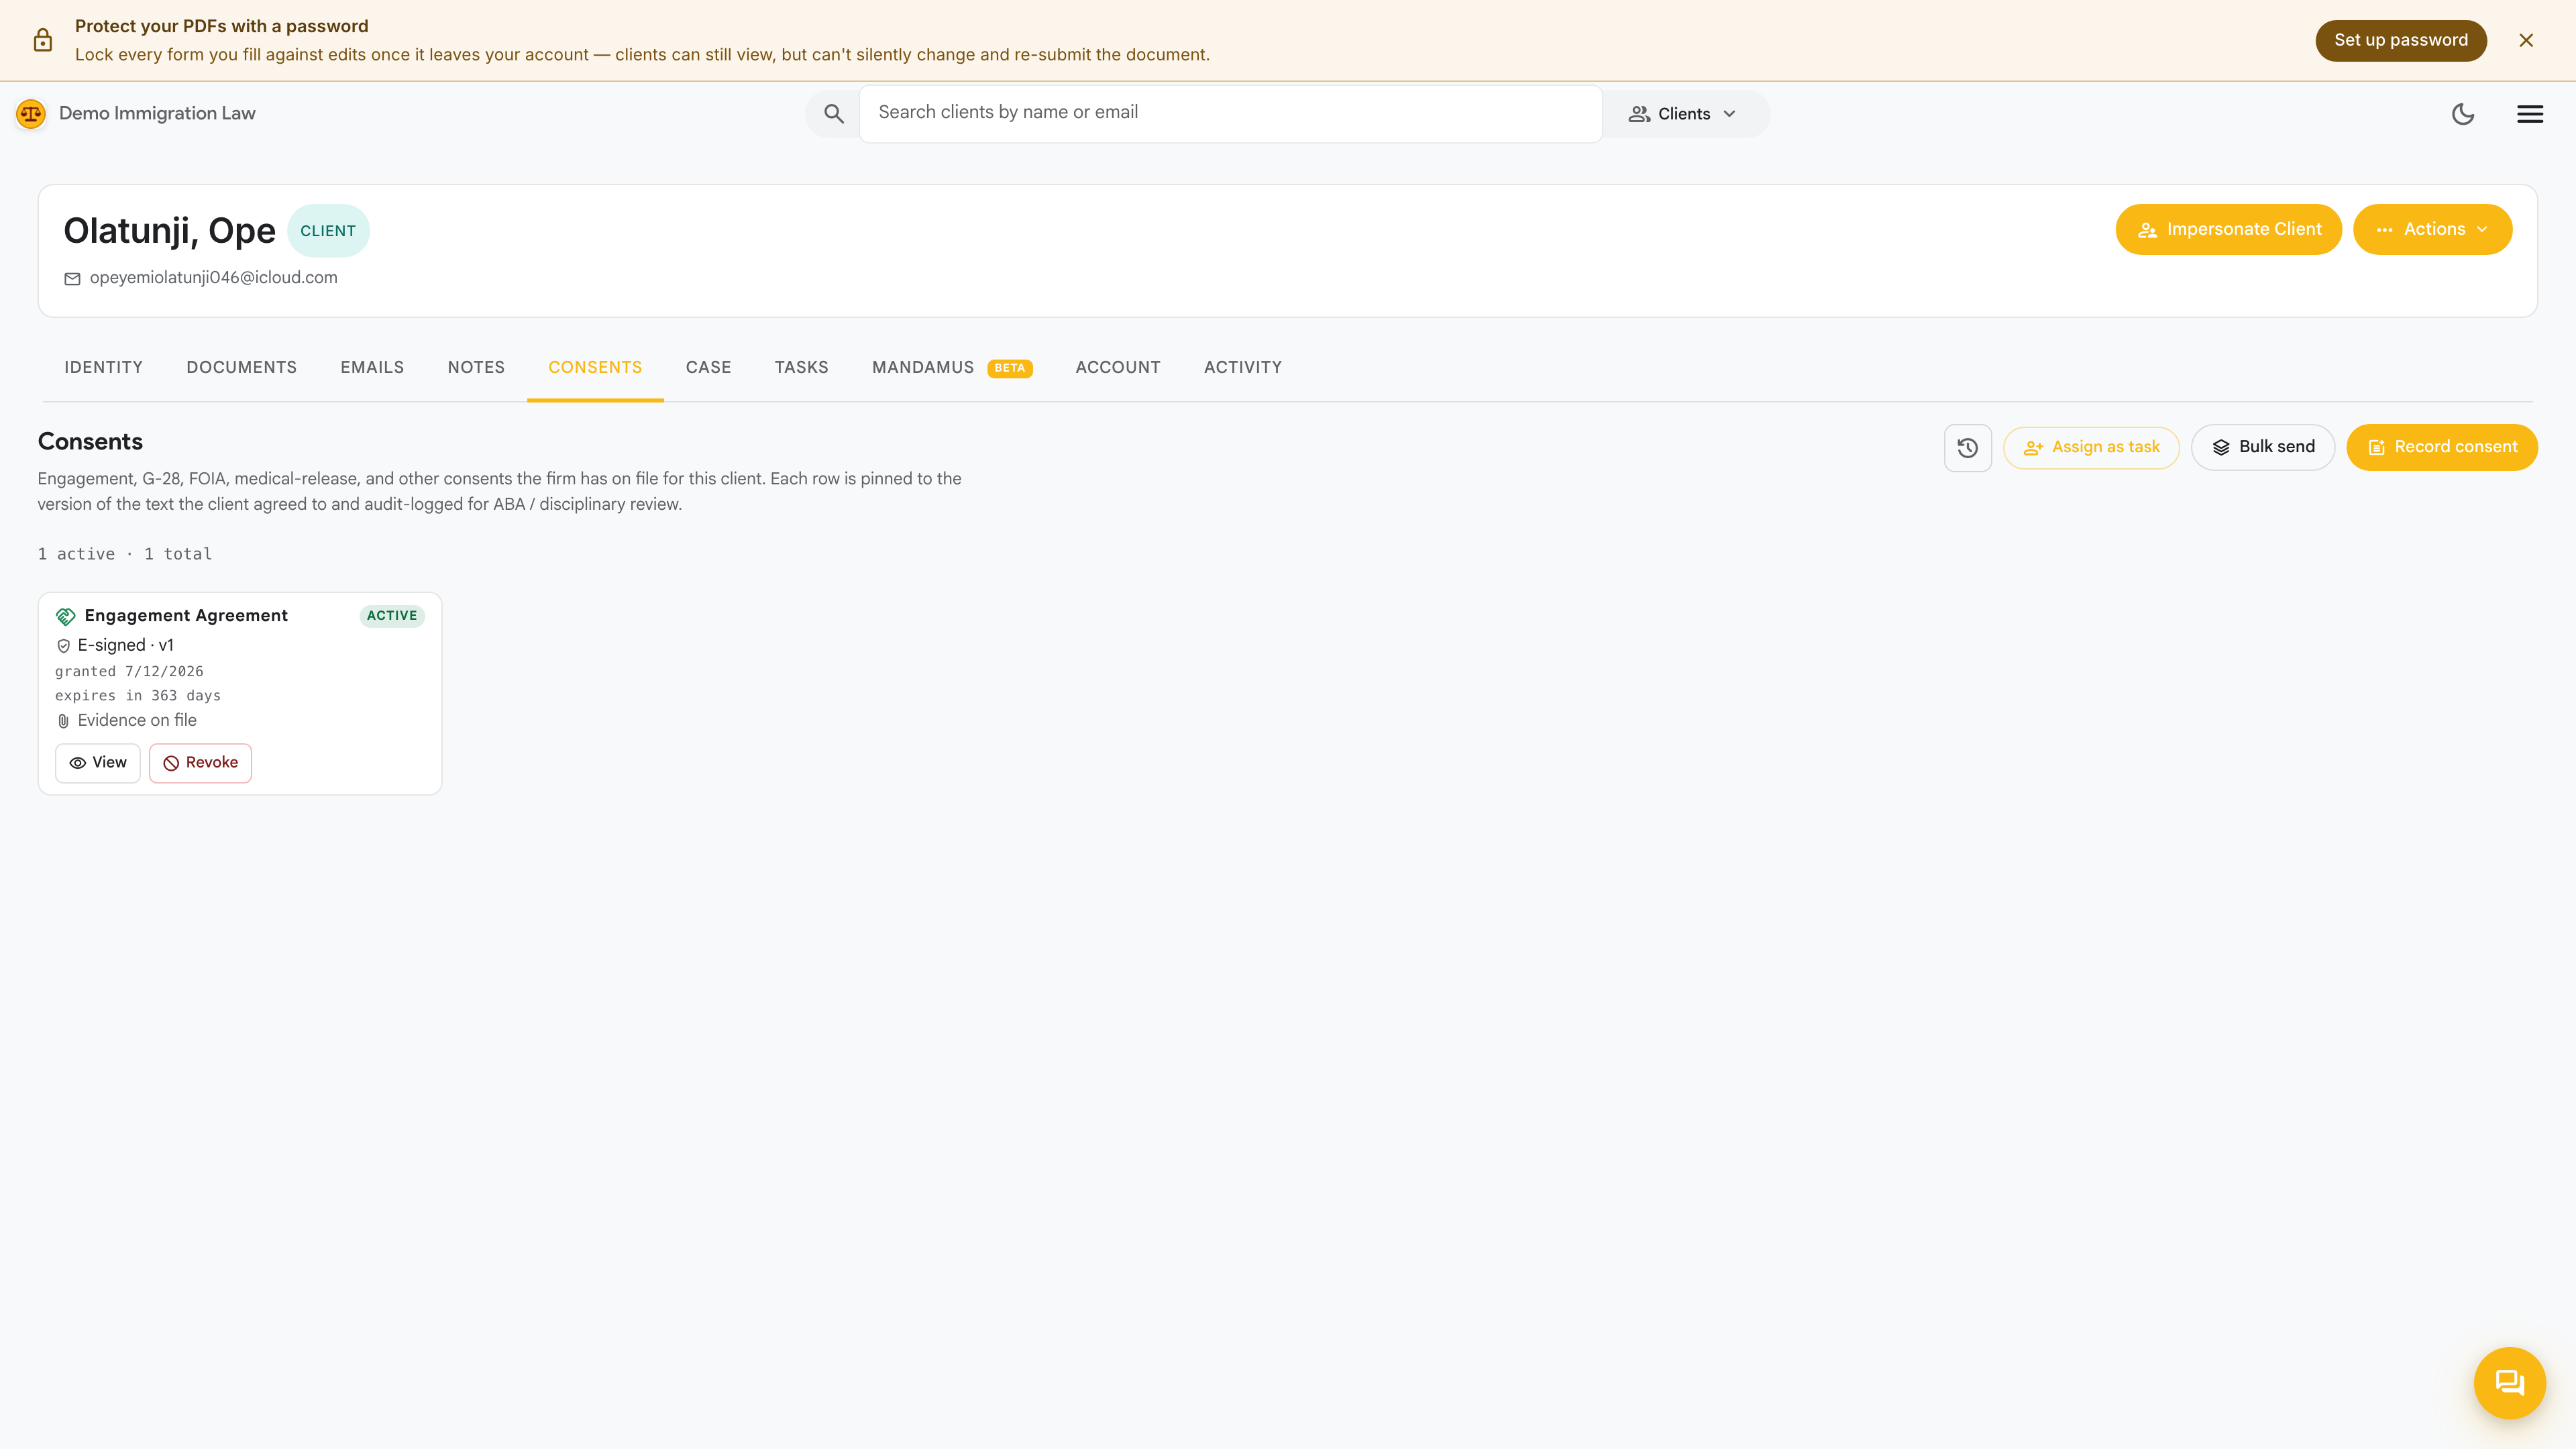Click the BETA badge on Mandamus
The image size is (2576, 1449).
click(1009, 369)
